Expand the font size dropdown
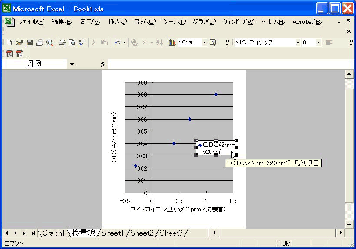Image resolution: width=356 pixels, height=249 pixels. click(x=318, y=43)
